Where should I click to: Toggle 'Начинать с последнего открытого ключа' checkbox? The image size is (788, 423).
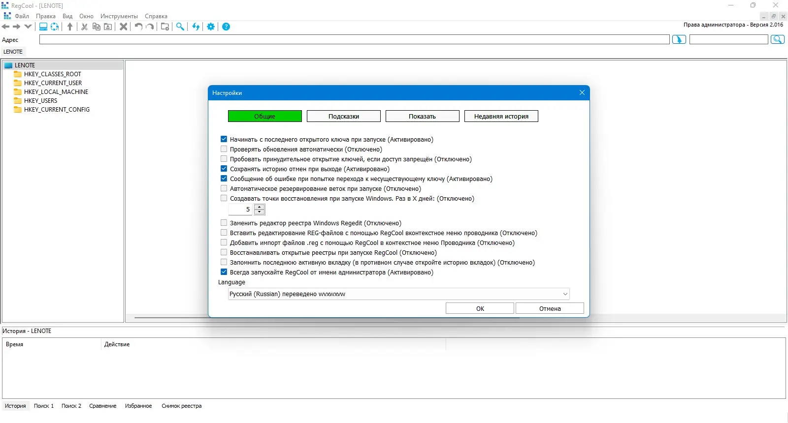(224, 139)
